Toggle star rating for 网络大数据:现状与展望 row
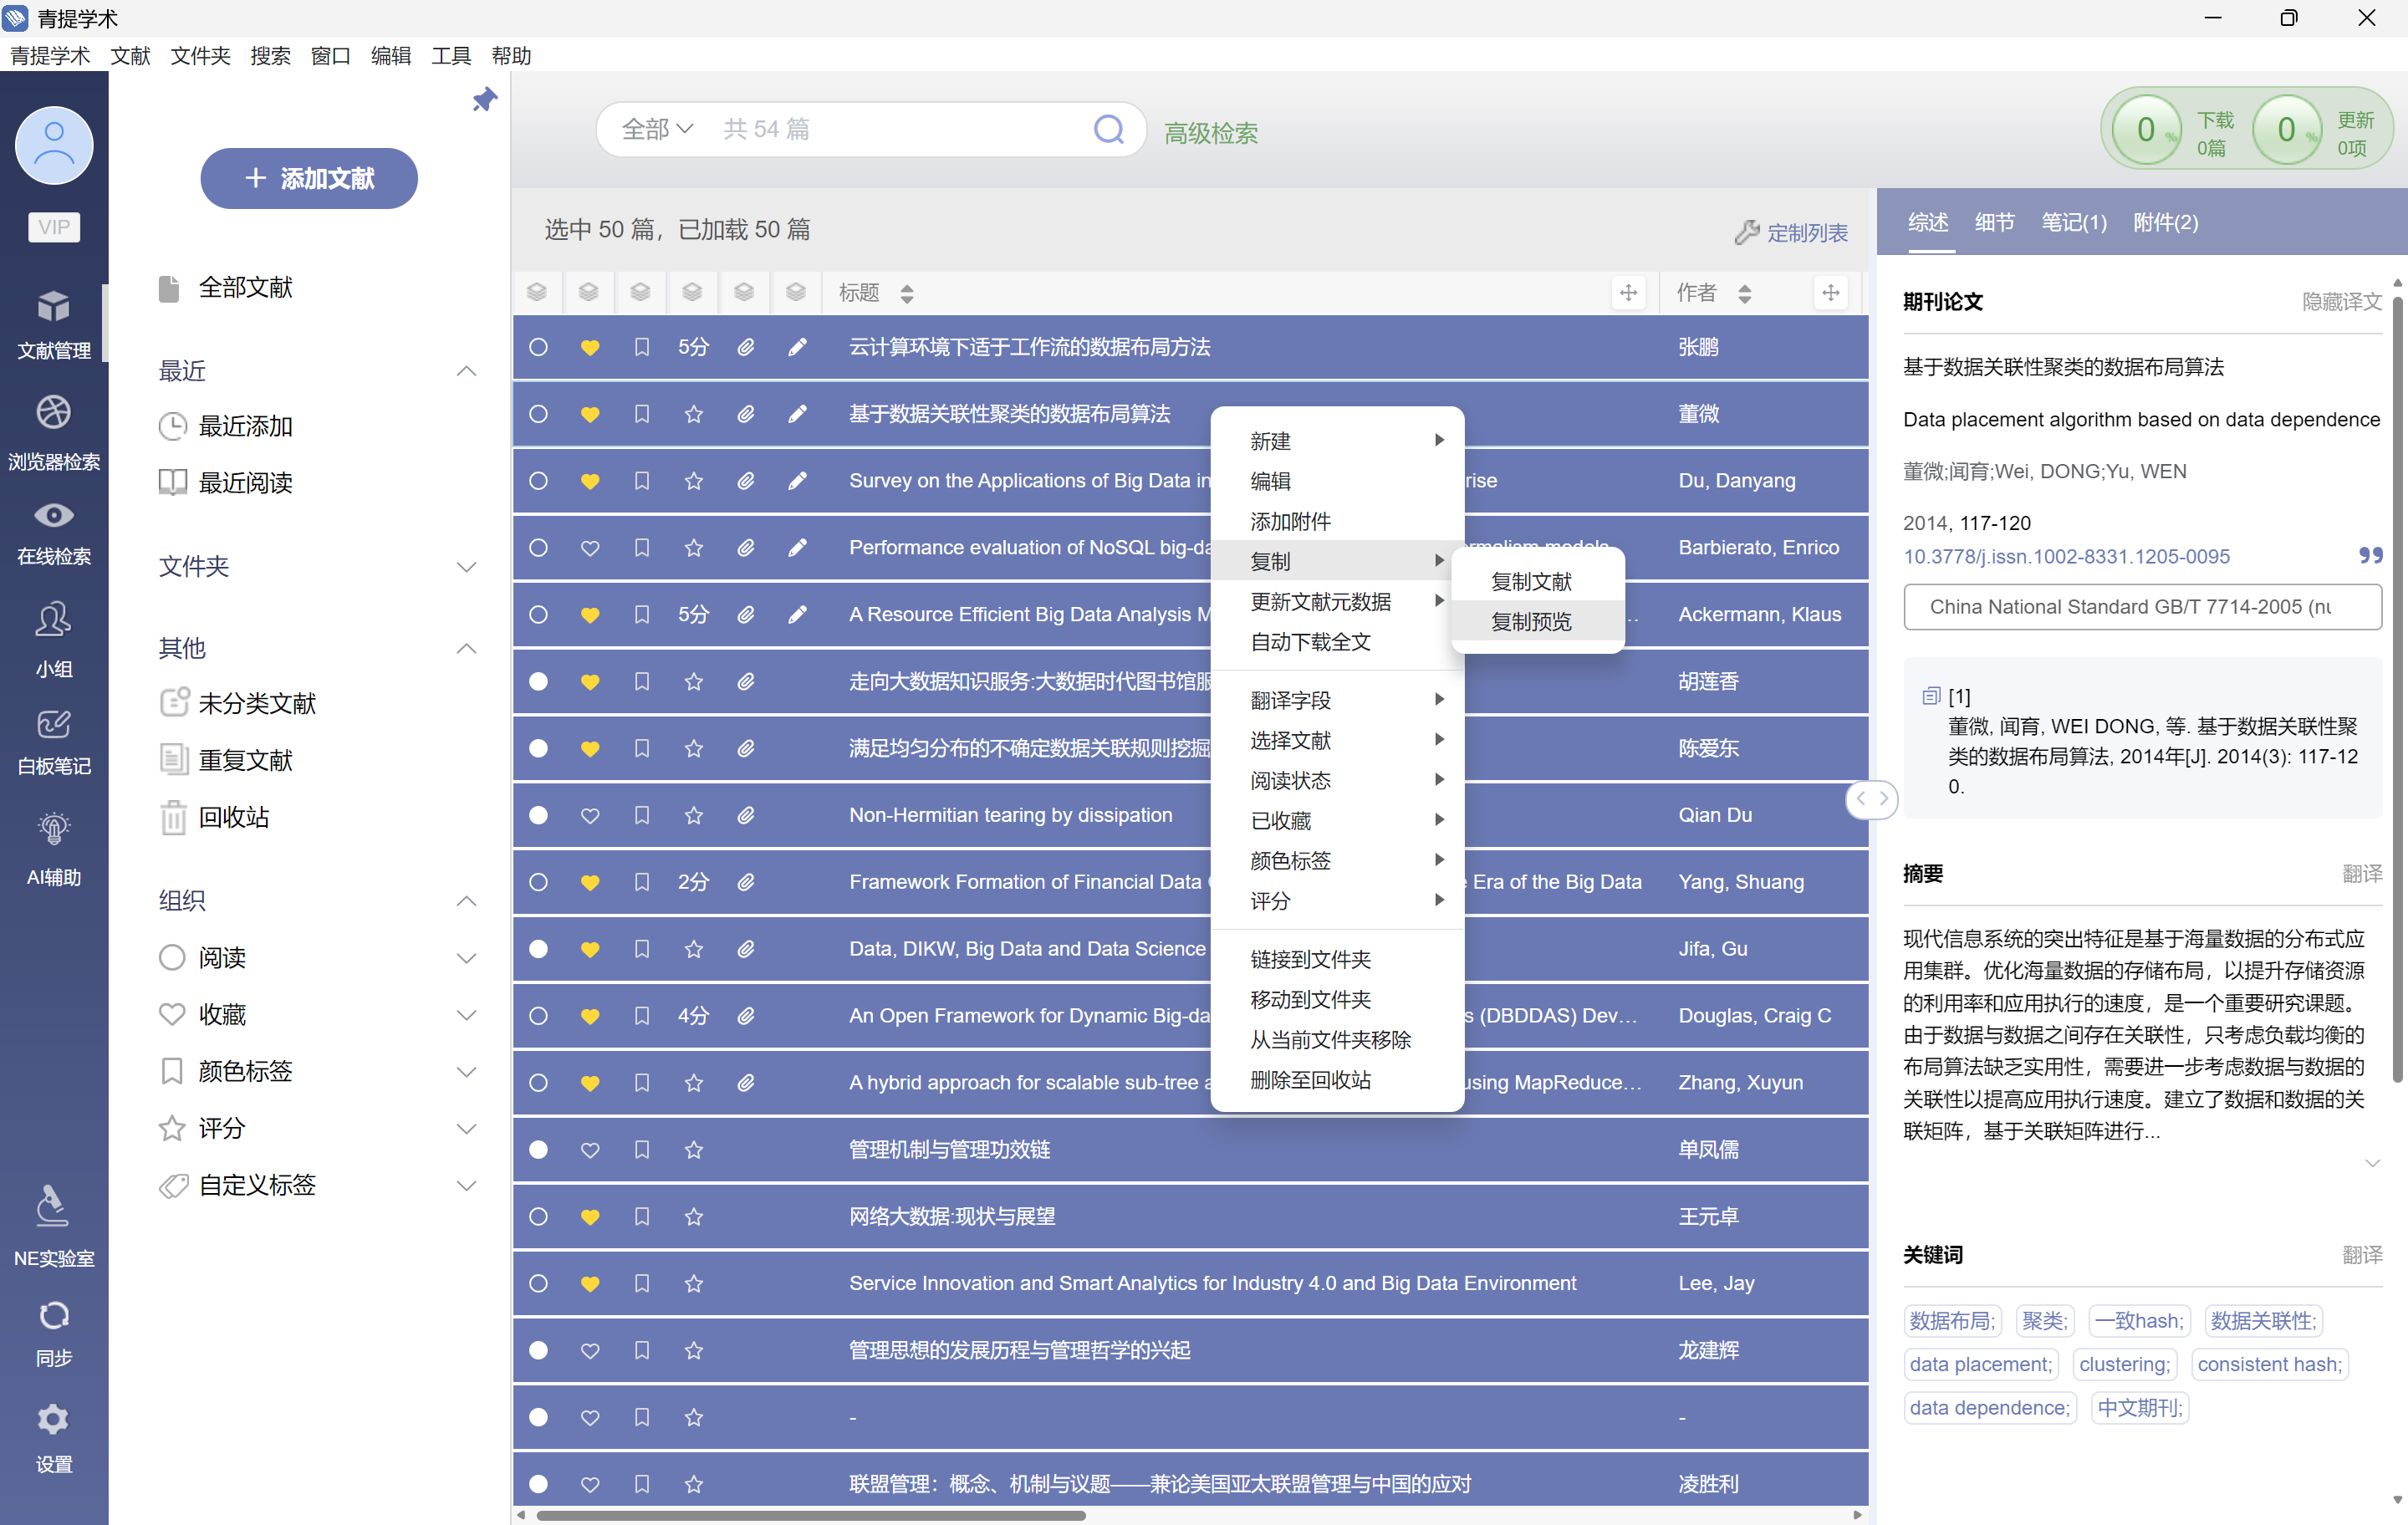2408x1525 pixels. point(694,1217)
